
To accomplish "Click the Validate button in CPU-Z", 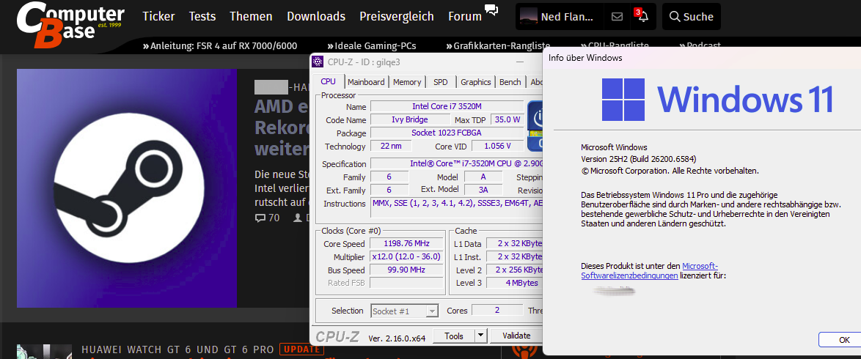I will point(516,336).
